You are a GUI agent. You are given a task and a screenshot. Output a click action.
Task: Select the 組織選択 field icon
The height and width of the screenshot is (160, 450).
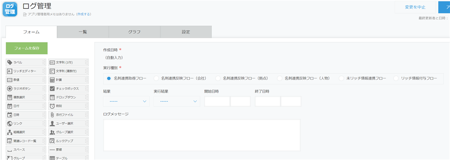coord(10,132)
